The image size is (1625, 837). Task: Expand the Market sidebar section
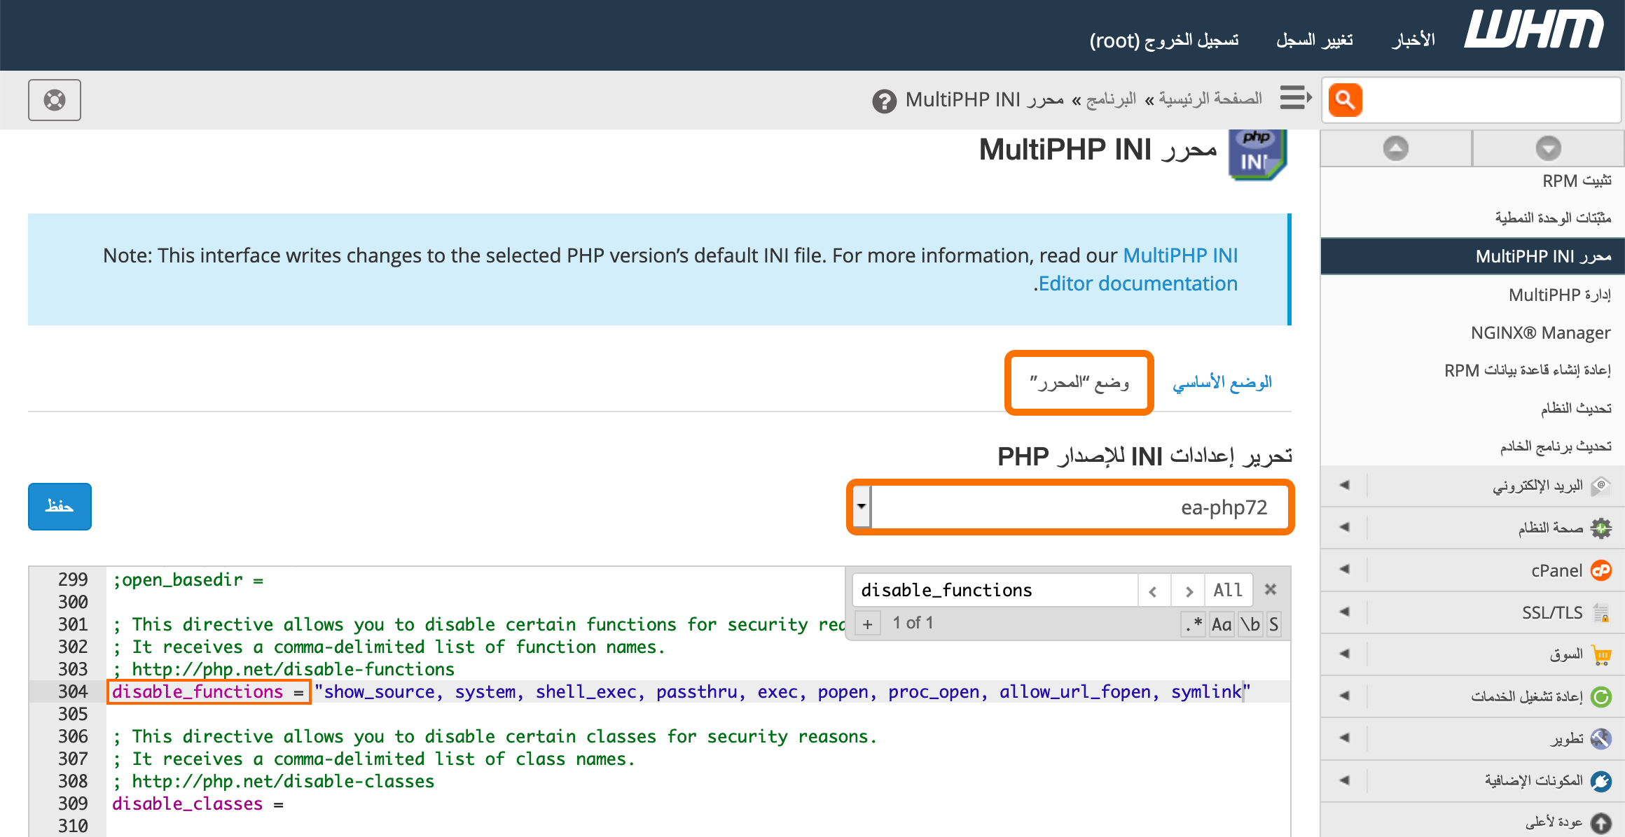[x=1344, y=654]
